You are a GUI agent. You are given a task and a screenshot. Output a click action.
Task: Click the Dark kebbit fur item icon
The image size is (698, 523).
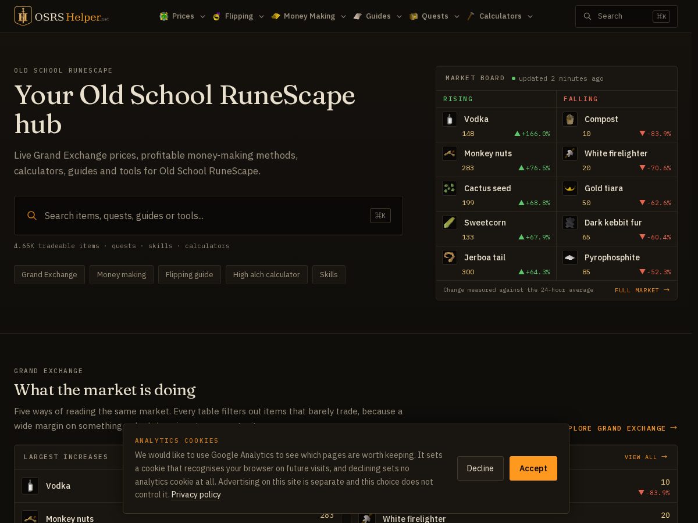pos(570,223)
